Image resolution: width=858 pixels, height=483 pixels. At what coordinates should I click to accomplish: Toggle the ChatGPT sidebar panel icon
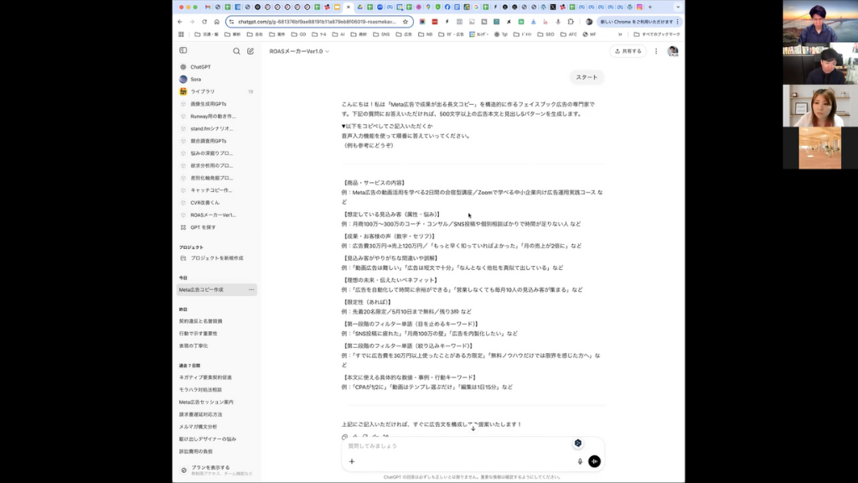tap(183, 50)
